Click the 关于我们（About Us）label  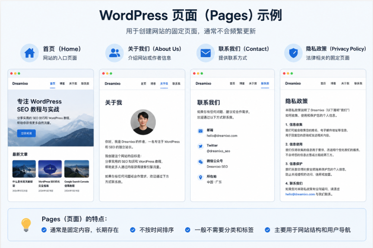tap(155, 49)
